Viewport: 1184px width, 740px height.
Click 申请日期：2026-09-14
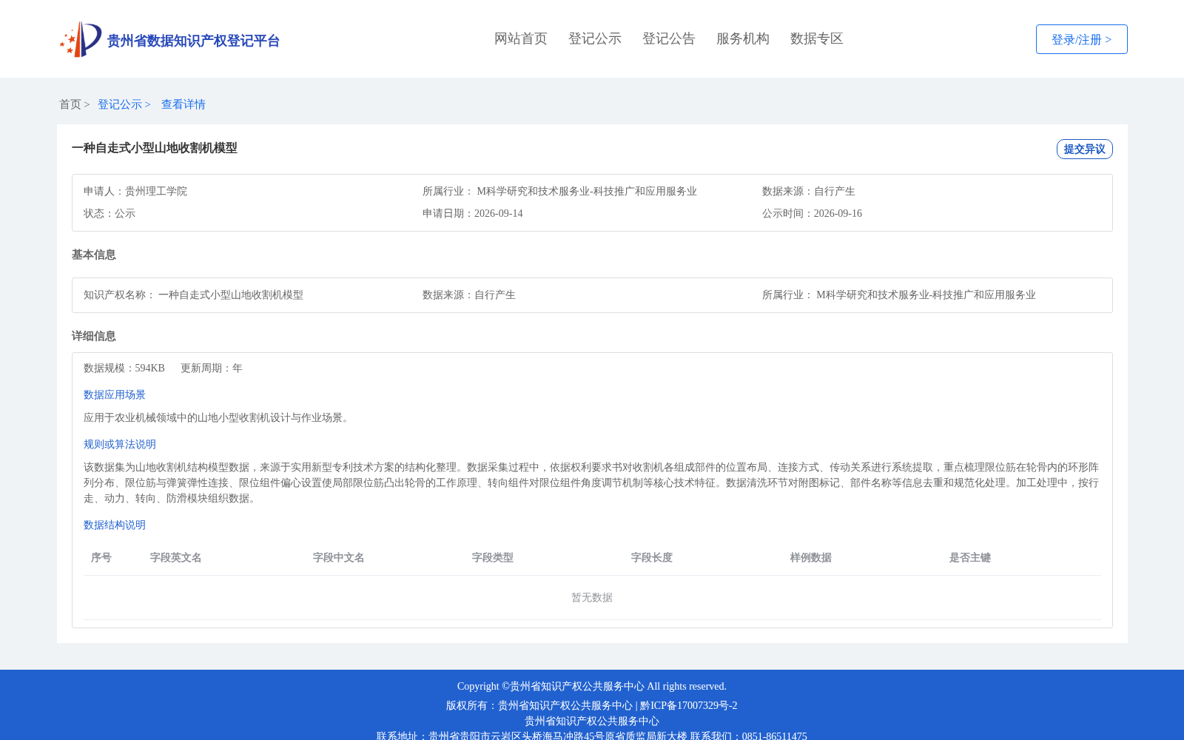(x=473, y=213)
